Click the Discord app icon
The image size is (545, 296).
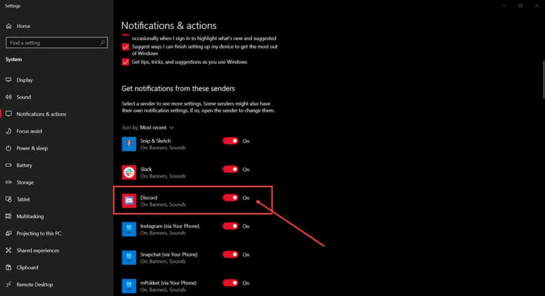[129, 201]
